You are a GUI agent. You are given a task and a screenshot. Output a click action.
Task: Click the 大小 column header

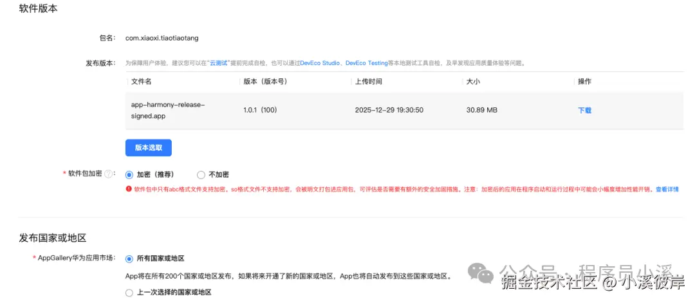[473, 82]
